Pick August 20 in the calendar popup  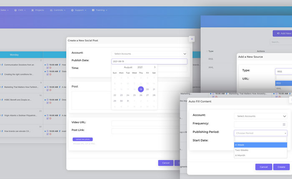147,89
